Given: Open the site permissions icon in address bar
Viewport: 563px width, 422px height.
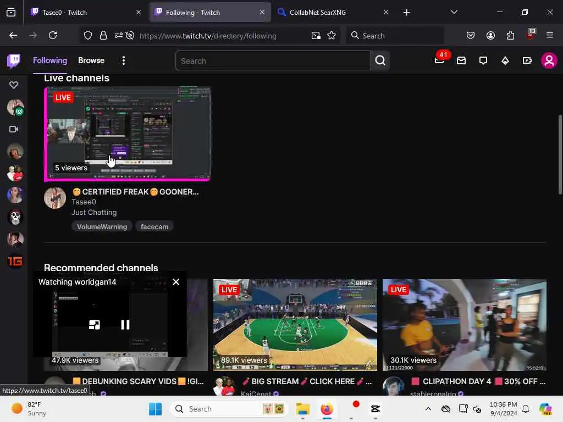Looking at the screenshot, I should coord(119,35).
